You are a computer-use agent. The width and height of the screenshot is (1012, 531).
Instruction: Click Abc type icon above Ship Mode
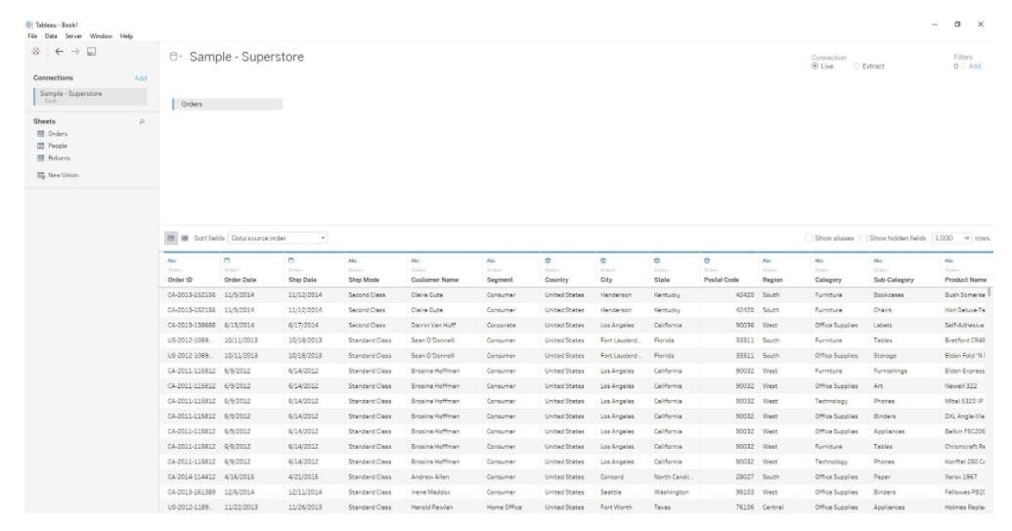[352, 261]
